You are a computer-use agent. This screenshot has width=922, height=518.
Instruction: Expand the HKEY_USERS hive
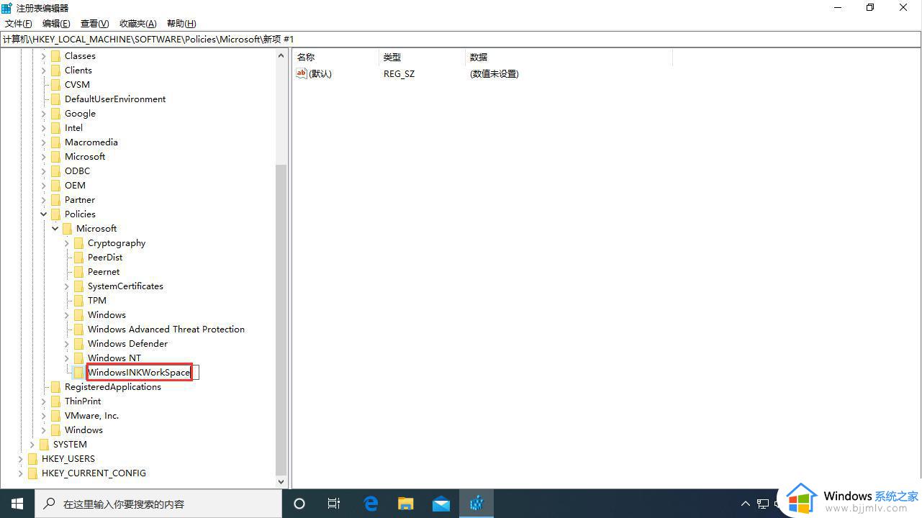pos(20,459)
